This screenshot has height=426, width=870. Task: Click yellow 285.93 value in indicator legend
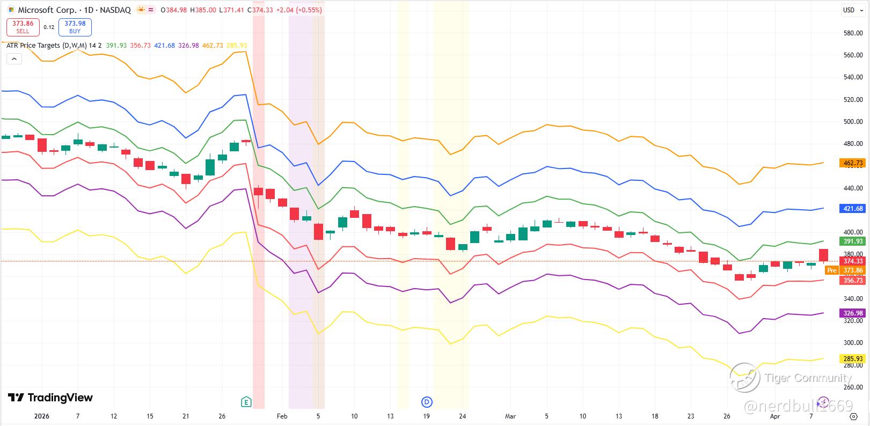237,46
